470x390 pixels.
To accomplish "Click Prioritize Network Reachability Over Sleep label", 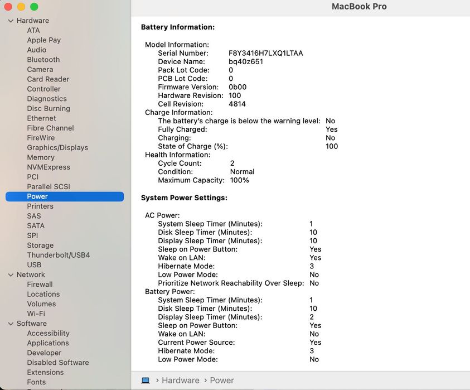I will coord(231,283).
